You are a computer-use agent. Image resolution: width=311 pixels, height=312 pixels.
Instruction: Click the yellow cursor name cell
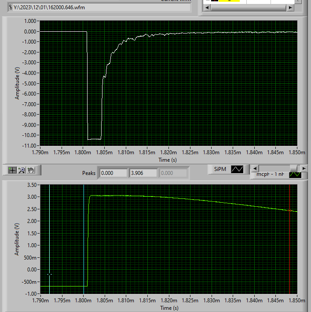coord(229,1)
